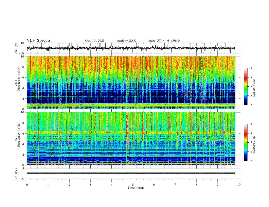
Task: Click the 'station=GAK' label
Action: pos(126,41)
